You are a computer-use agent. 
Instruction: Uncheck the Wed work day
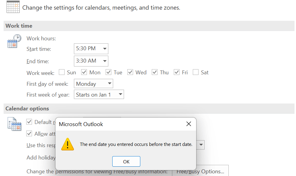[x=130, y=72]
